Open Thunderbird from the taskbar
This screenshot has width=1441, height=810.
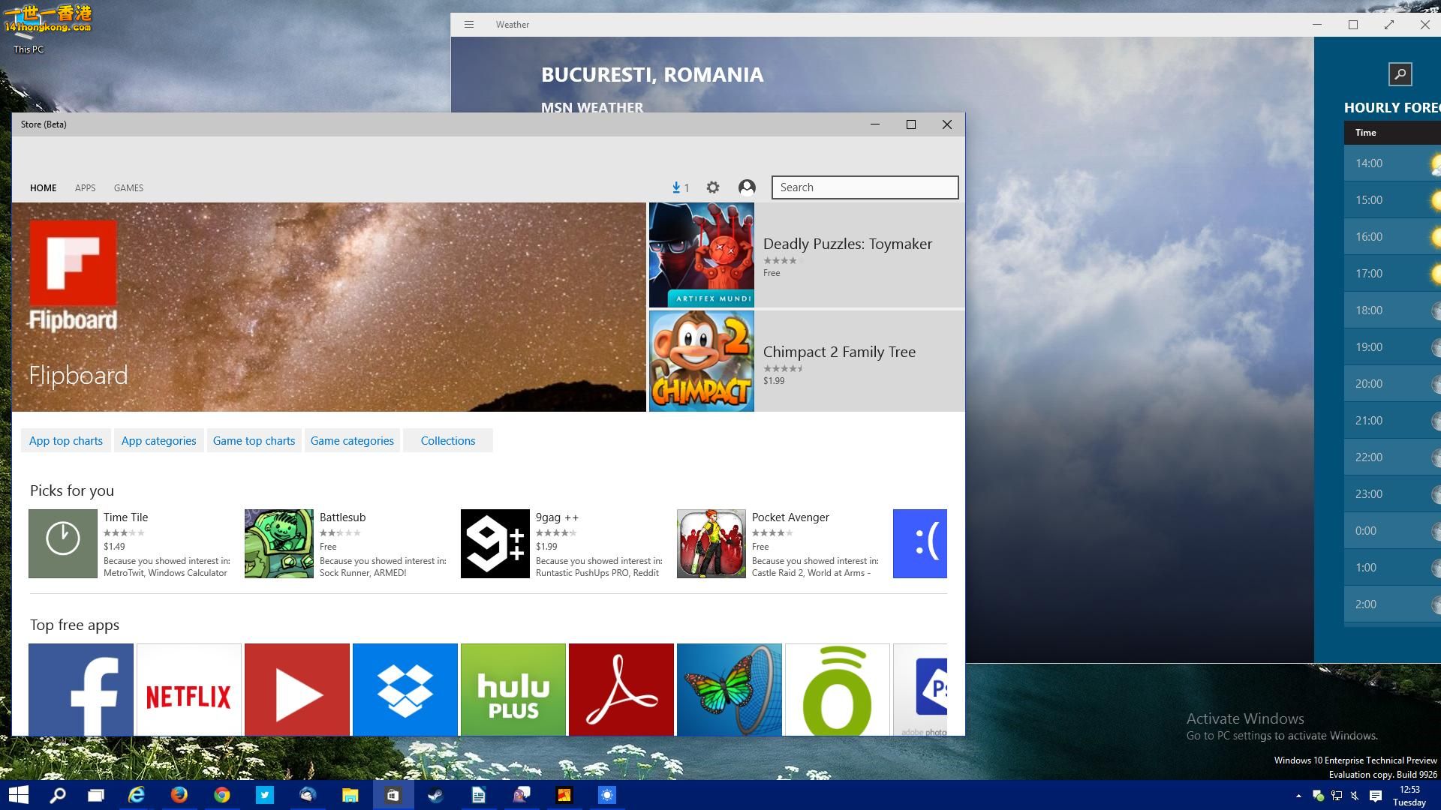point(308,795)
